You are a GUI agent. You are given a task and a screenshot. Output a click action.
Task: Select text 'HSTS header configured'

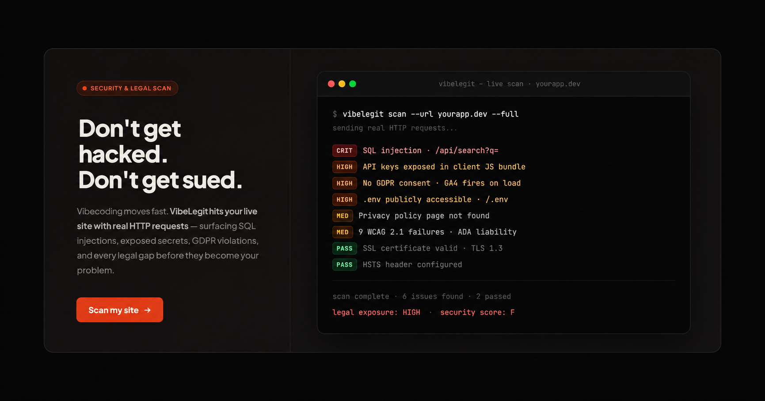click(412, 265)
